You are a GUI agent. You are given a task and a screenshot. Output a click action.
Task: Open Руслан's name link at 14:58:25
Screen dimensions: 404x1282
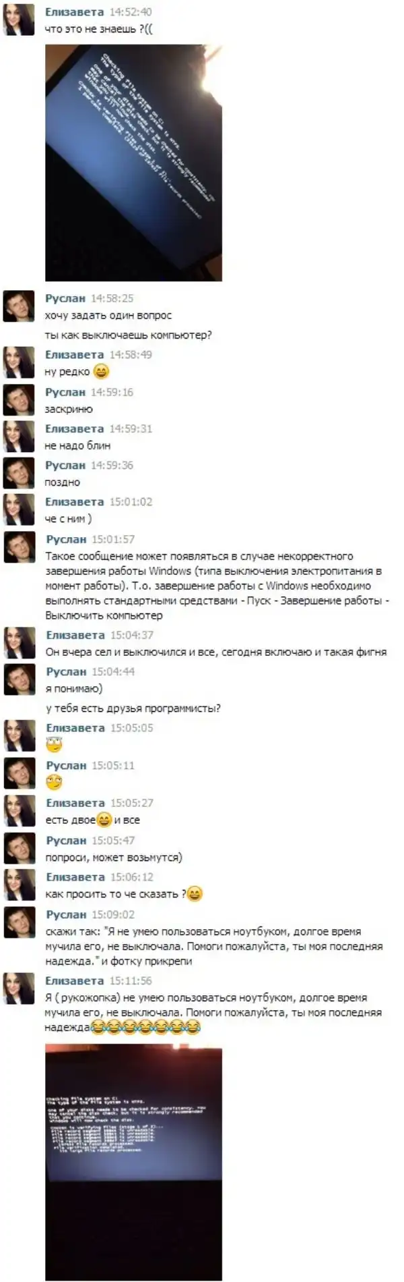tap(65, 298)
